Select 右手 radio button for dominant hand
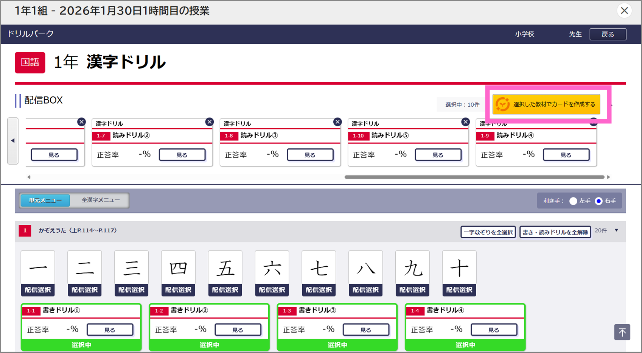 coord(598,201)
